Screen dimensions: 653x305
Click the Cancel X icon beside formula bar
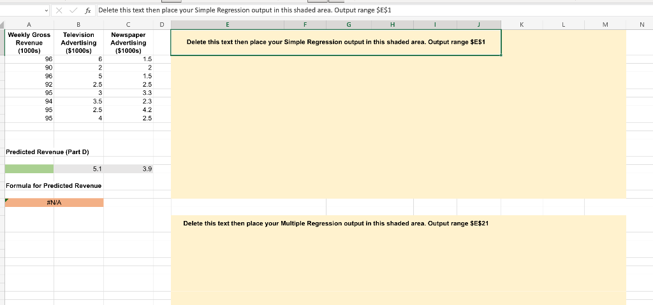(59, 10)
